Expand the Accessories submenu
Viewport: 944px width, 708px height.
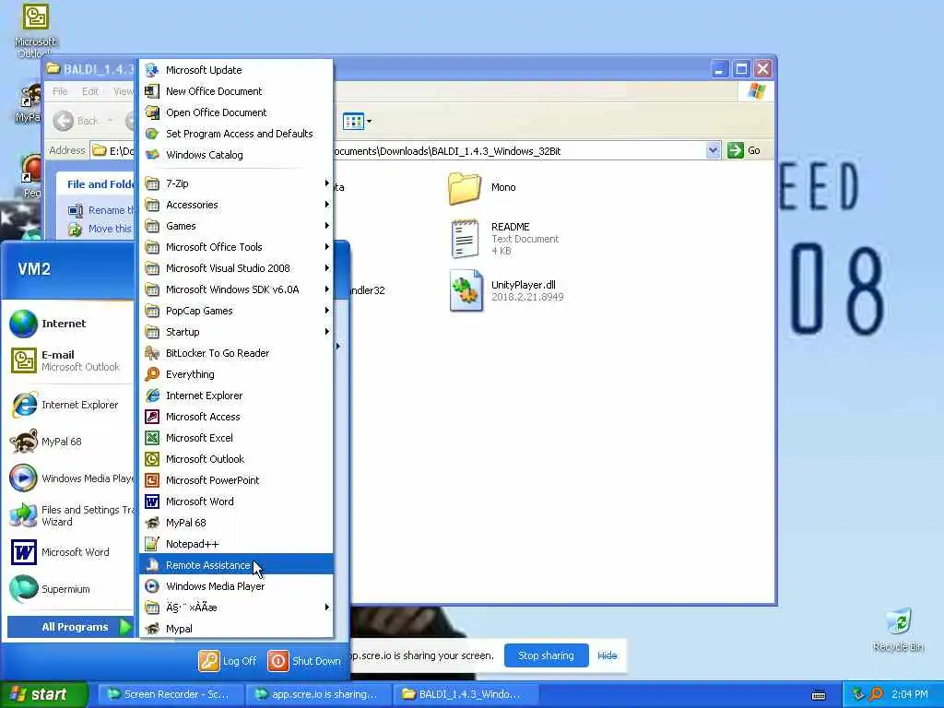point(236,205)
